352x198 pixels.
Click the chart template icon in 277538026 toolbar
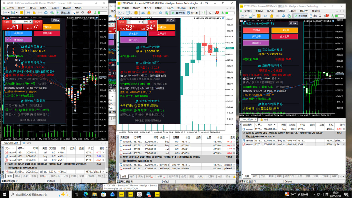251,16
